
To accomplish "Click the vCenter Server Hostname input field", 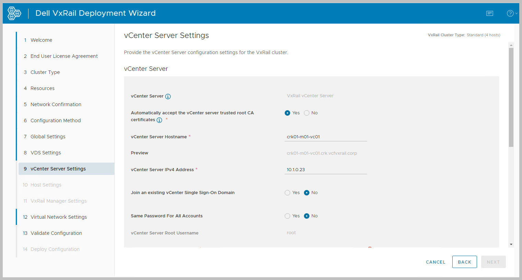I will pos(326,137).
